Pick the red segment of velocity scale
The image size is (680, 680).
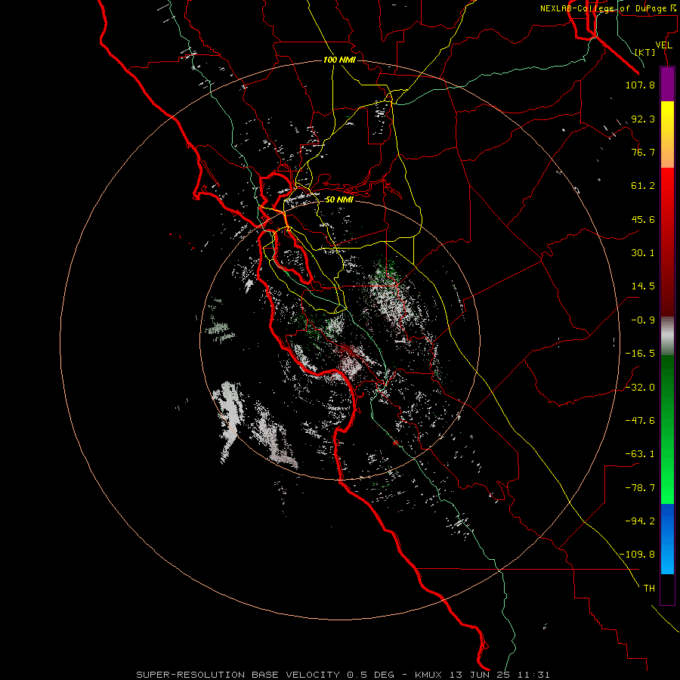point(667,242)
